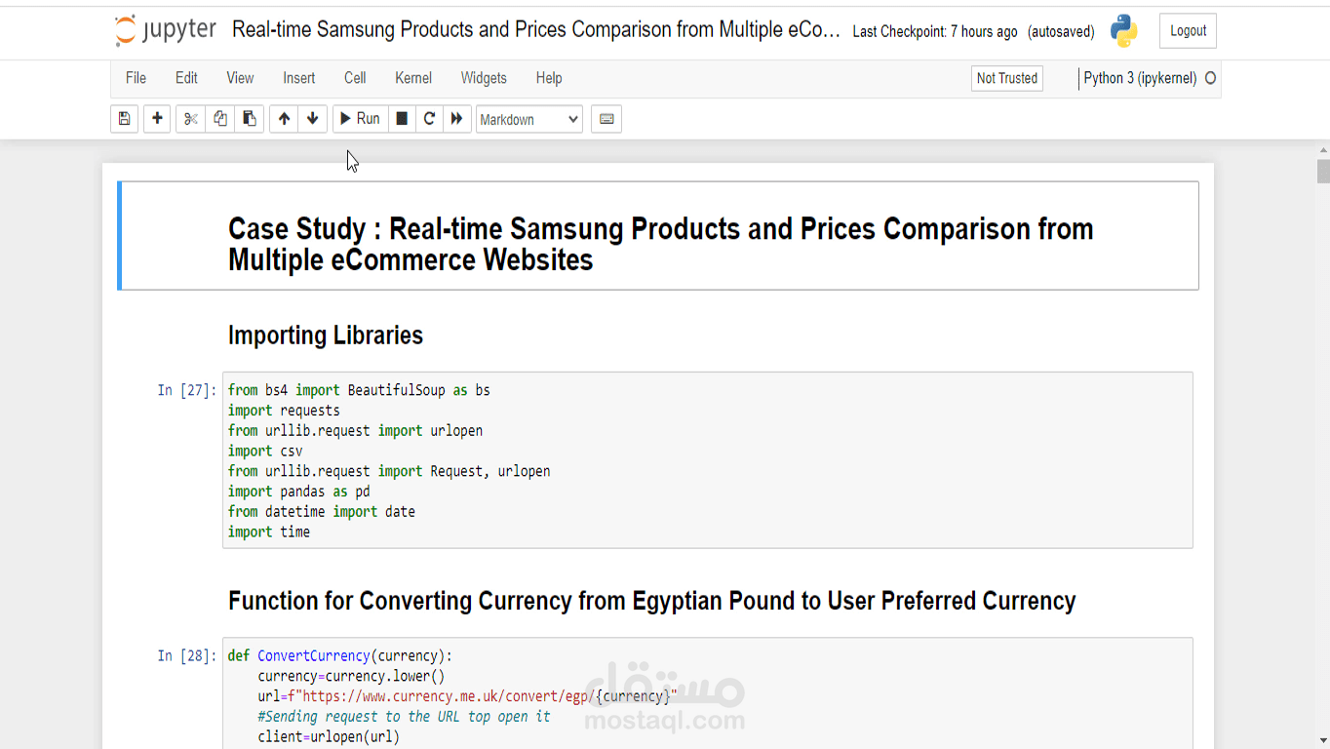Viewport: 1330px width, 749px height.
Task: Run the selected cell
Action: (x=360, y=119)
